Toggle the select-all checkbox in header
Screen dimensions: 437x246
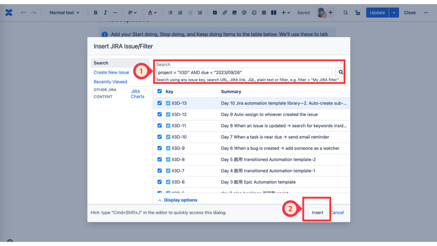(160, 91)
